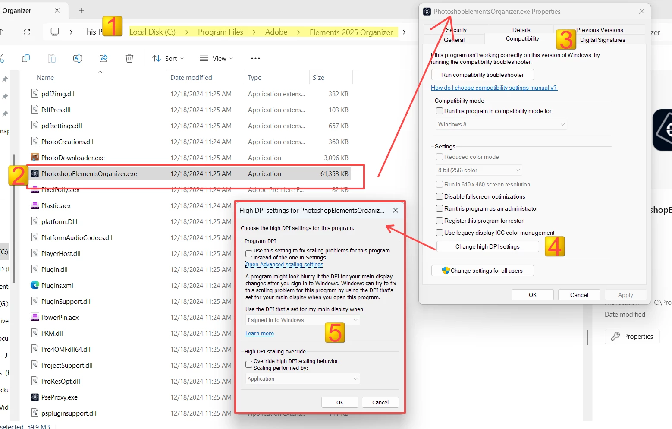The image size is (672, 429).
Task: Click the pdf2img.dll file icon
Action: point(35,94)
